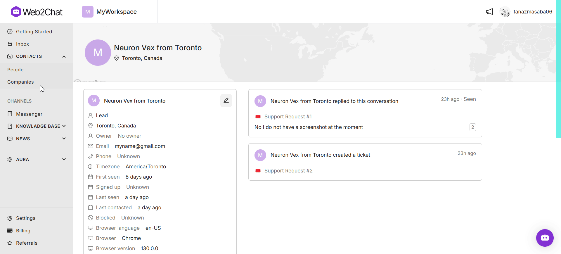
Task: Click the 23h ago · Seen timestamp
Action: coord(458,99)
